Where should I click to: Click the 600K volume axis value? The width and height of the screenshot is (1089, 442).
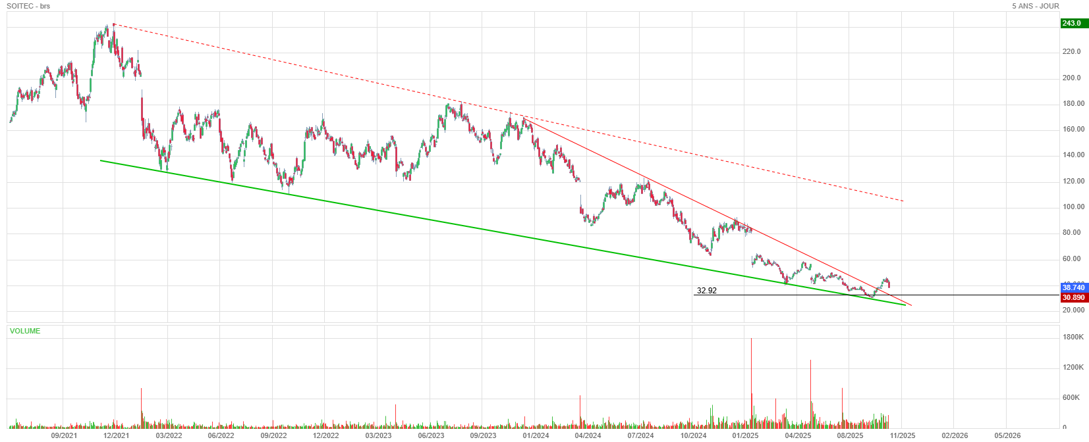point(1071,397)
